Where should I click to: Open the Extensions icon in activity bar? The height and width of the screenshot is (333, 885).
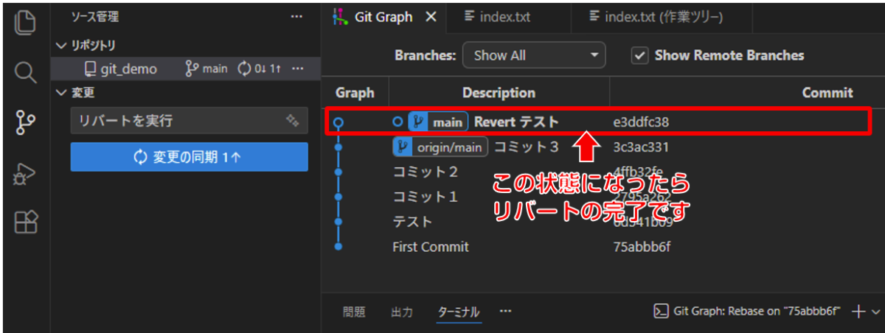[x=25, y=221]
